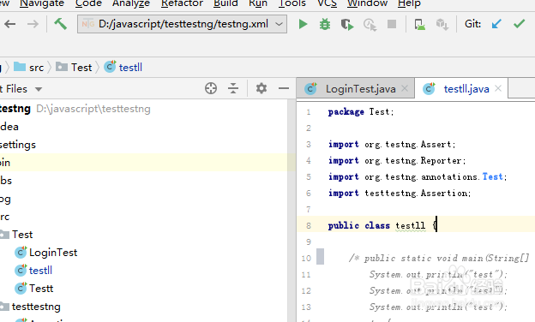Select testtestng package folder in tree
535x322 pixels.
click(x=30, y=307)
